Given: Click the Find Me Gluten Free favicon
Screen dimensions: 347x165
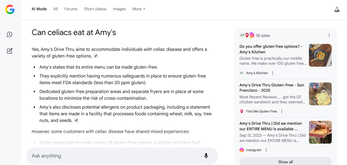Looking at the screenshot, I should click(242, 111).
